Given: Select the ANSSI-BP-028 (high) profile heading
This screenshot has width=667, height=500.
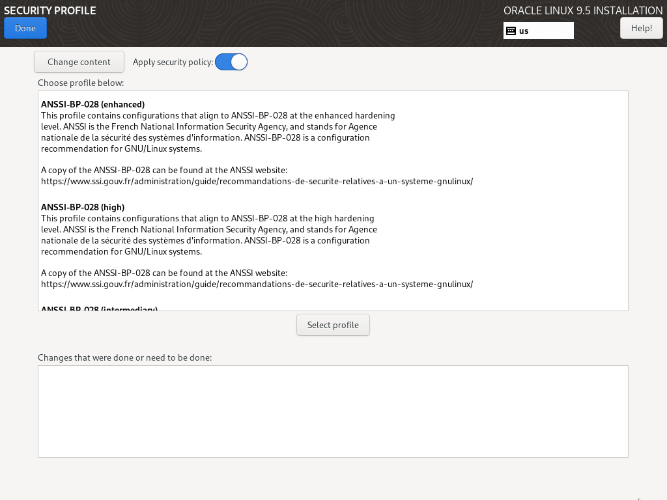Looking at the screenshot, I should (83, 207).
